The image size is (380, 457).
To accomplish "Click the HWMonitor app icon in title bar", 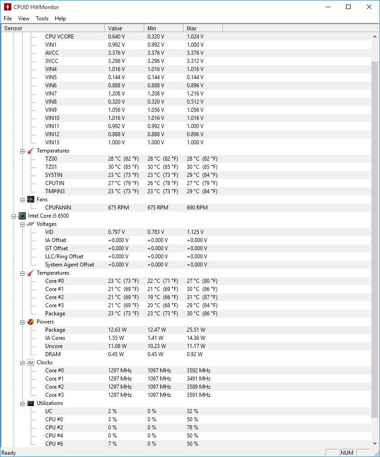I will (x=7, y=7).
